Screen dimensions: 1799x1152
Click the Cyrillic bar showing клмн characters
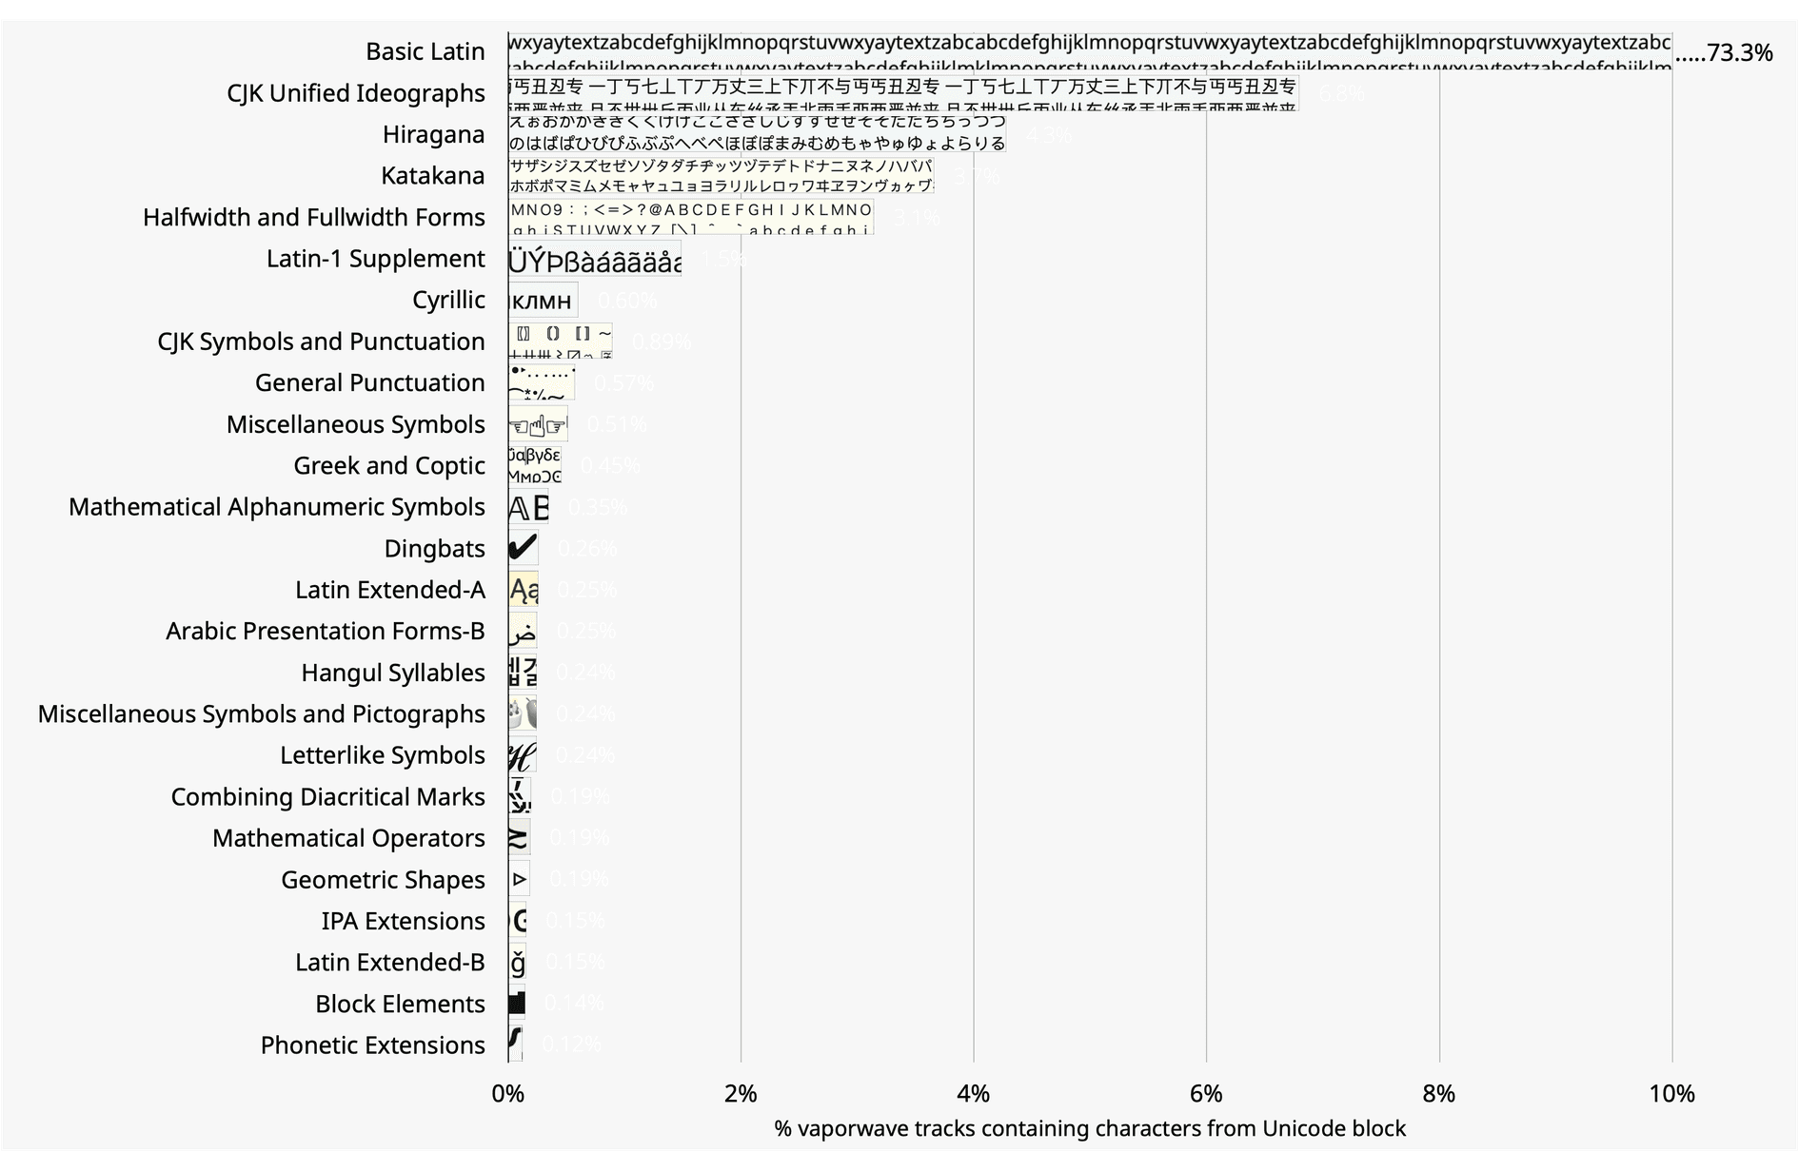click(538, 299)
